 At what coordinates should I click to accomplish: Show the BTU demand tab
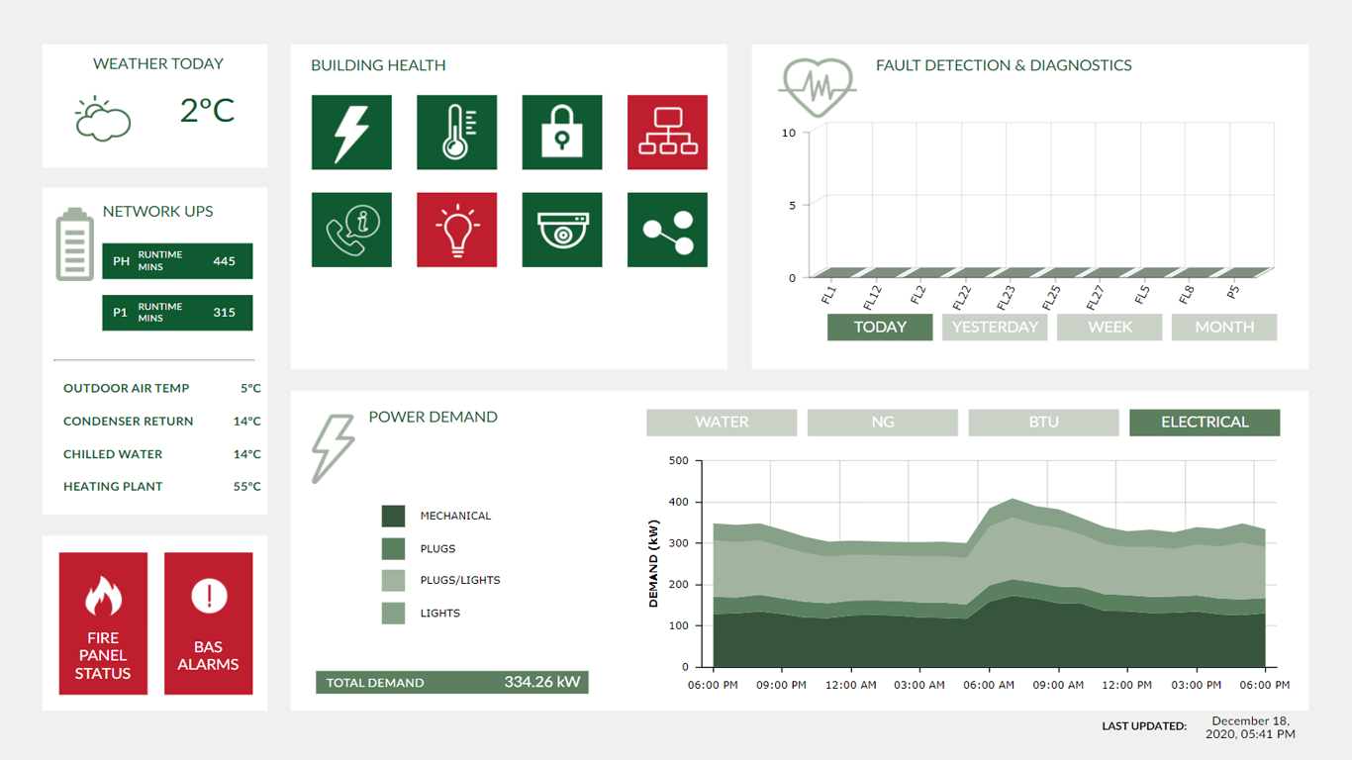[x=1043, y=423]
